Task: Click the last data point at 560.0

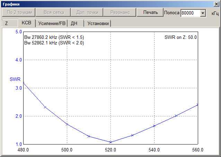Action: point(198,105)
